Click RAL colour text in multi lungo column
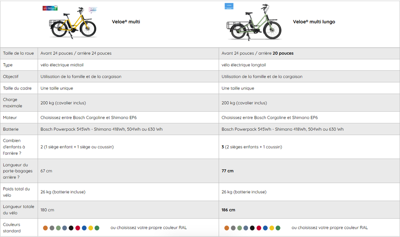This screenshot has width=400, height=237. pyautogui.click(x=329, y=228)
